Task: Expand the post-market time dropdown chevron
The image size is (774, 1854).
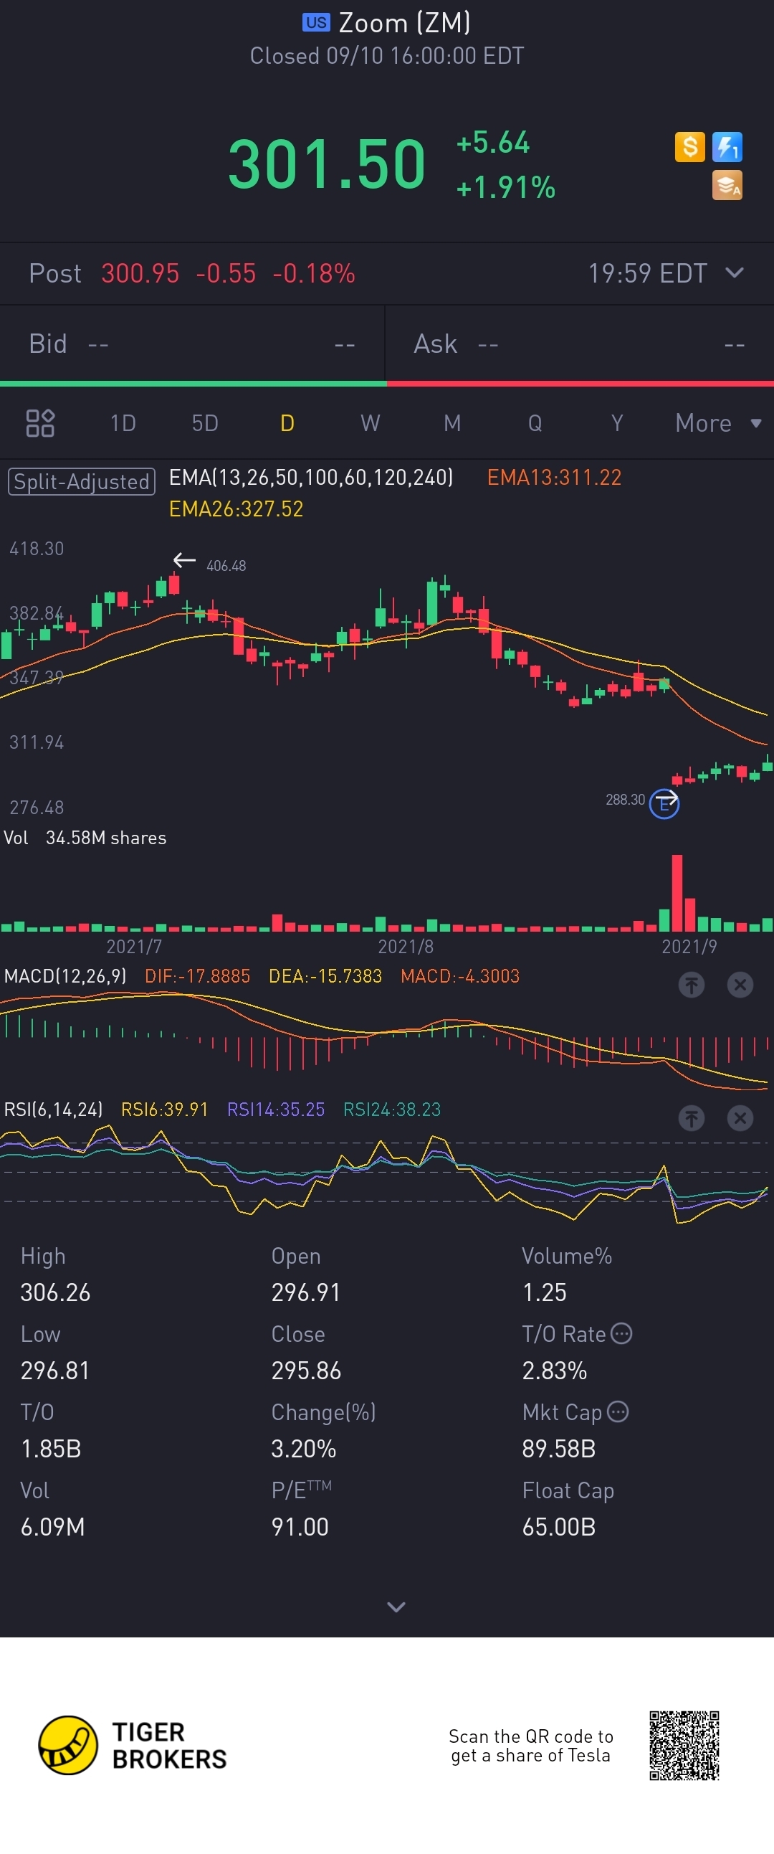Action: [x=735, y=273]
